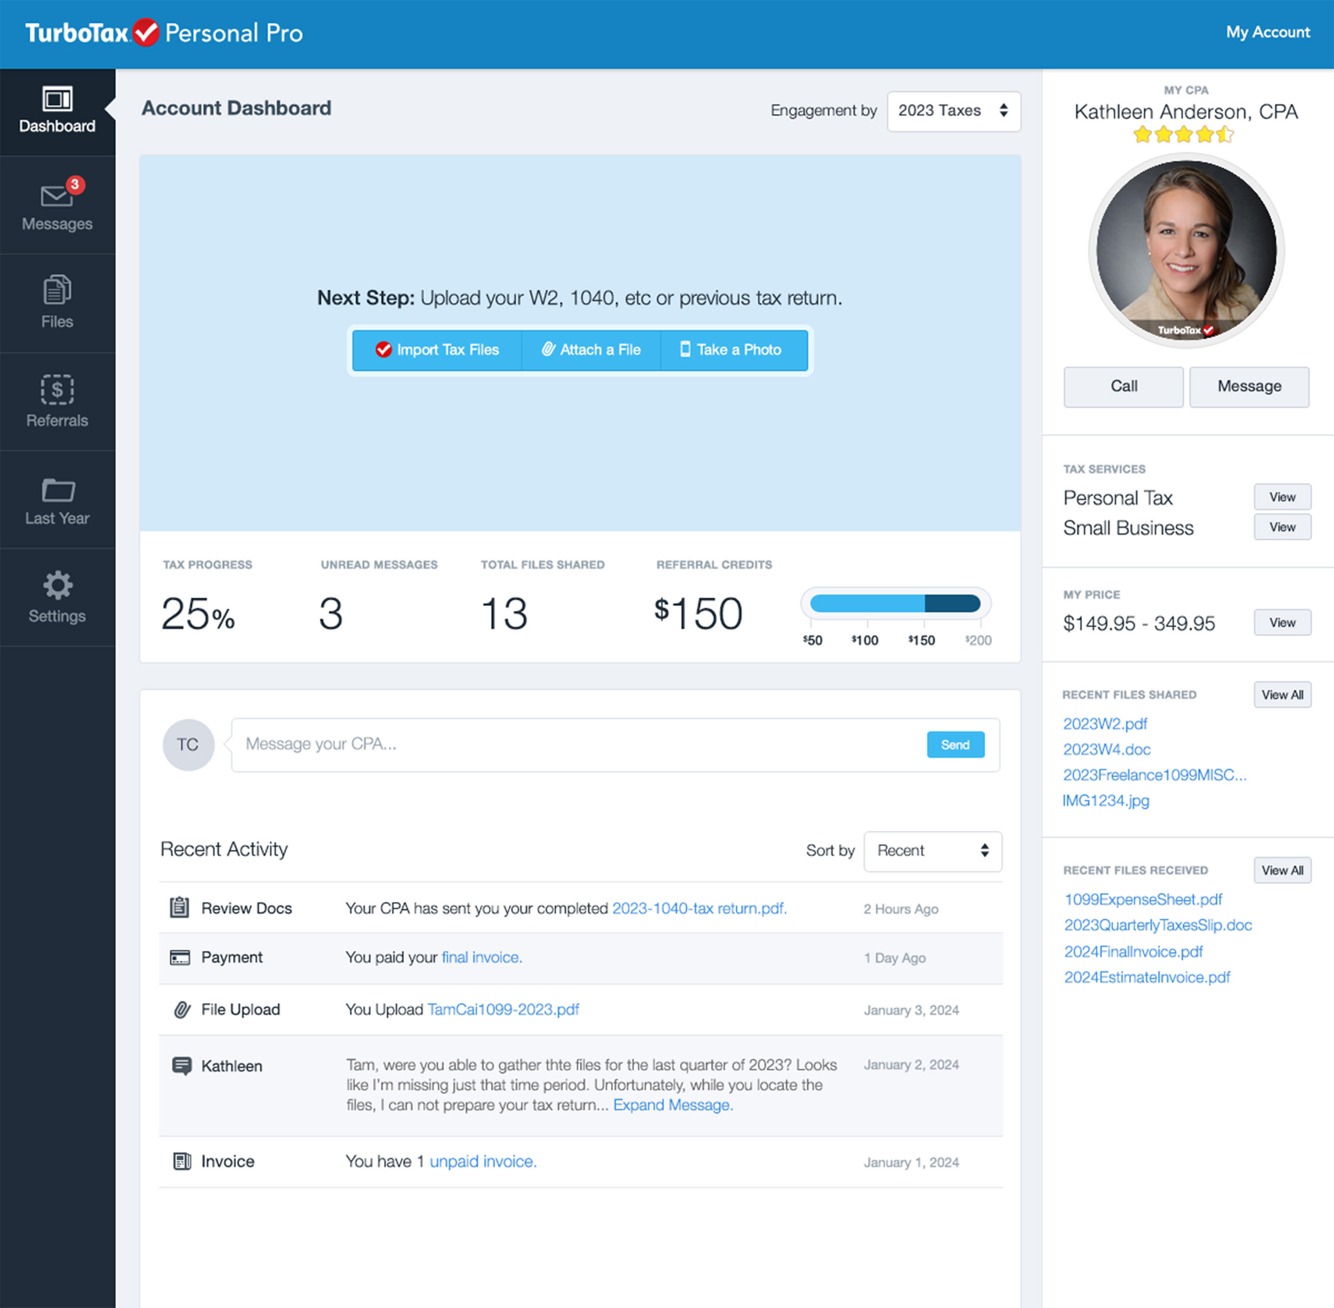Open 2023W2.pdf shared file

[x=1104, y=724]
